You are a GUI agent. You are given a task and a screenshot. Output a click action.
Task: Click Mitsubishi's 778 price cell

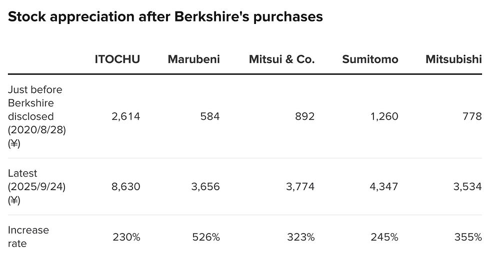[472, 116]
